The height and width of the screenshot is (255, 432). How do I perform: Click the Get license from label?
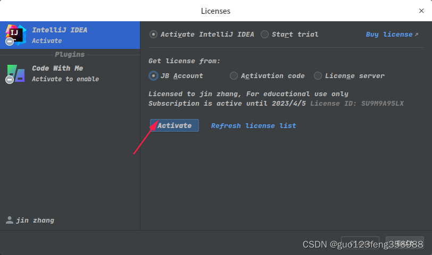click(184, 61)
